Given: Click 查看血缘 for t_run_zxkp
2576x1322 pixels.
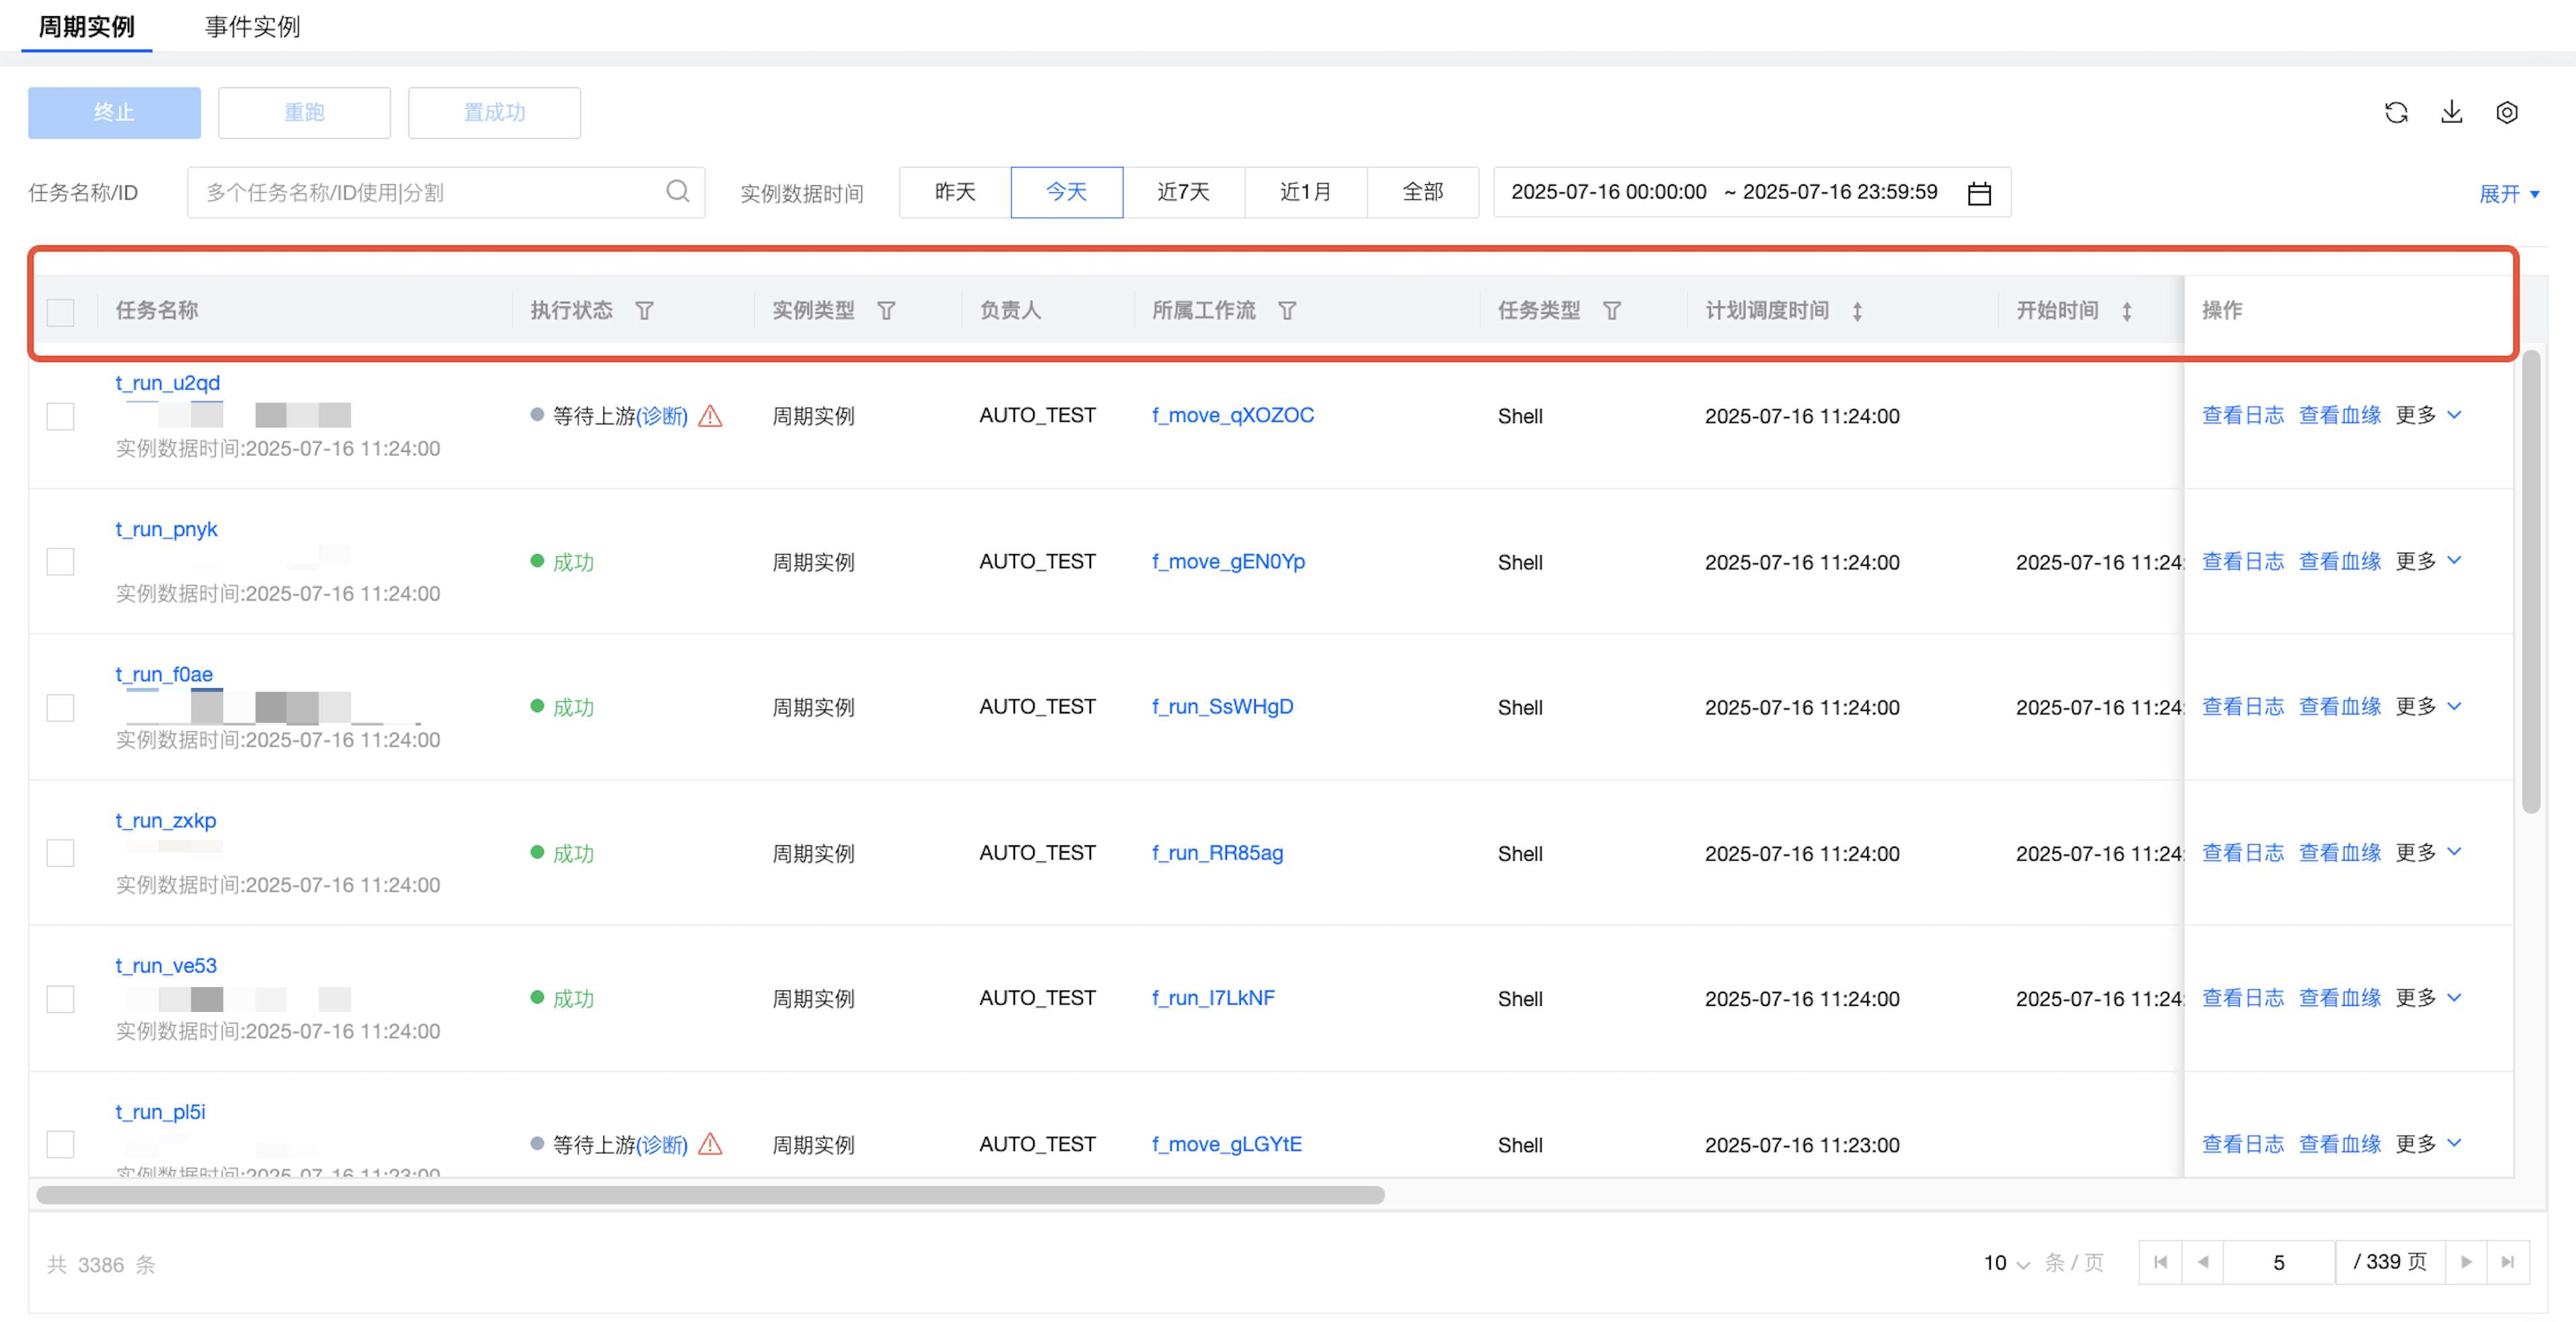Looking at the screenshot, I should 2340,852.
